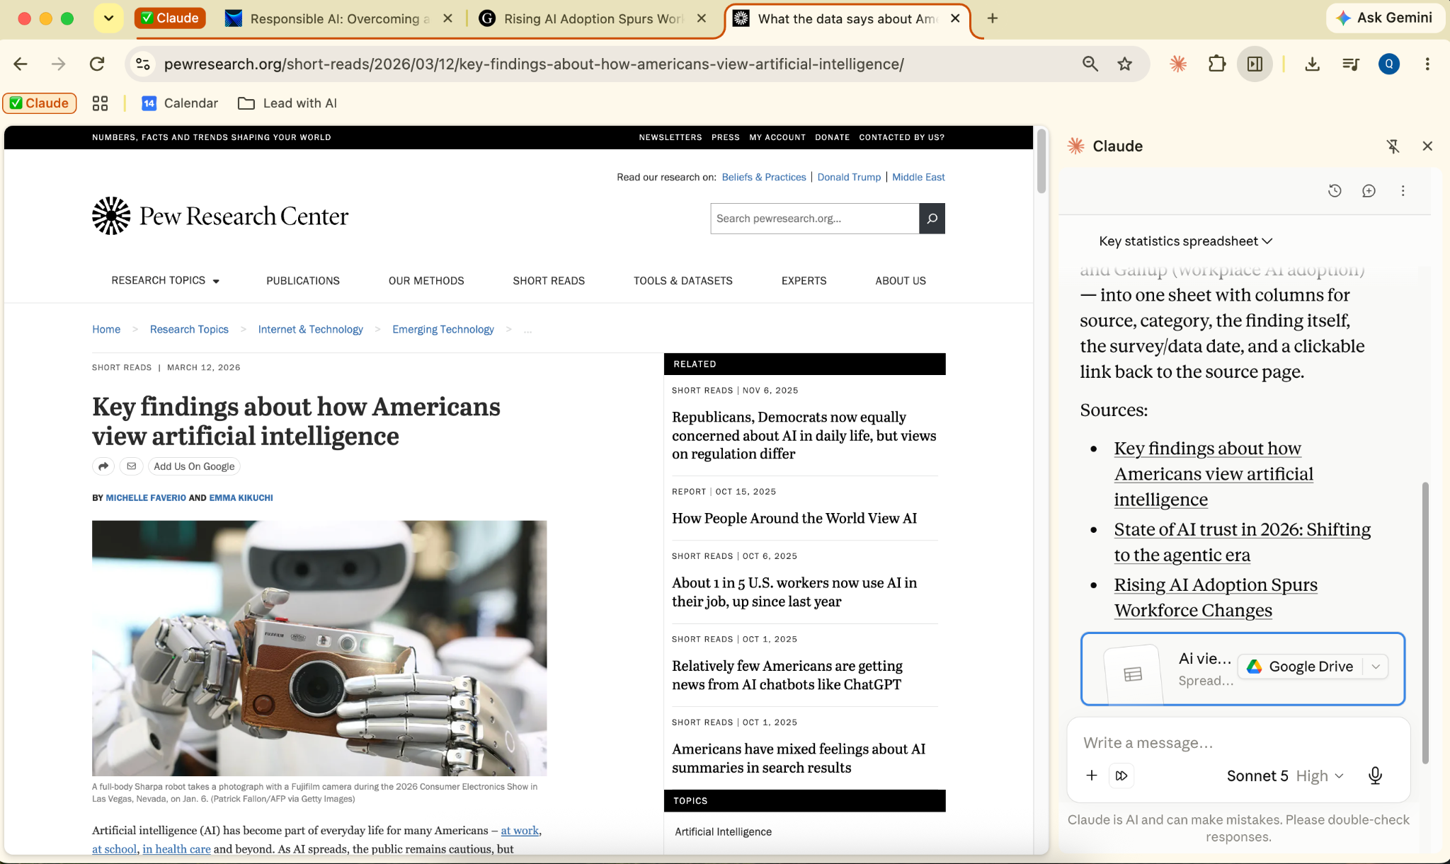Open the Donald Trump research link
This screenshot has height=864, width=1450.
coord(850,177)
